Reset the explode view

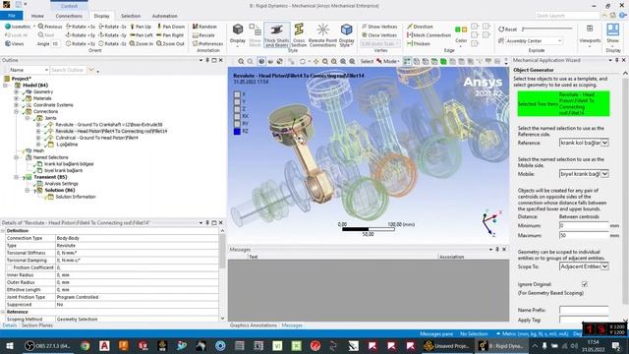pyautogui.click(x=508, y=29)
